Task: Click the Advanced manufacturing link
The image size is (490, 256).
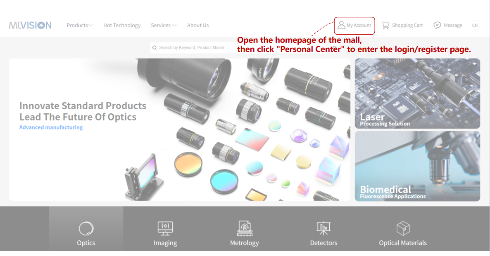Action: [x=51, y=127]
